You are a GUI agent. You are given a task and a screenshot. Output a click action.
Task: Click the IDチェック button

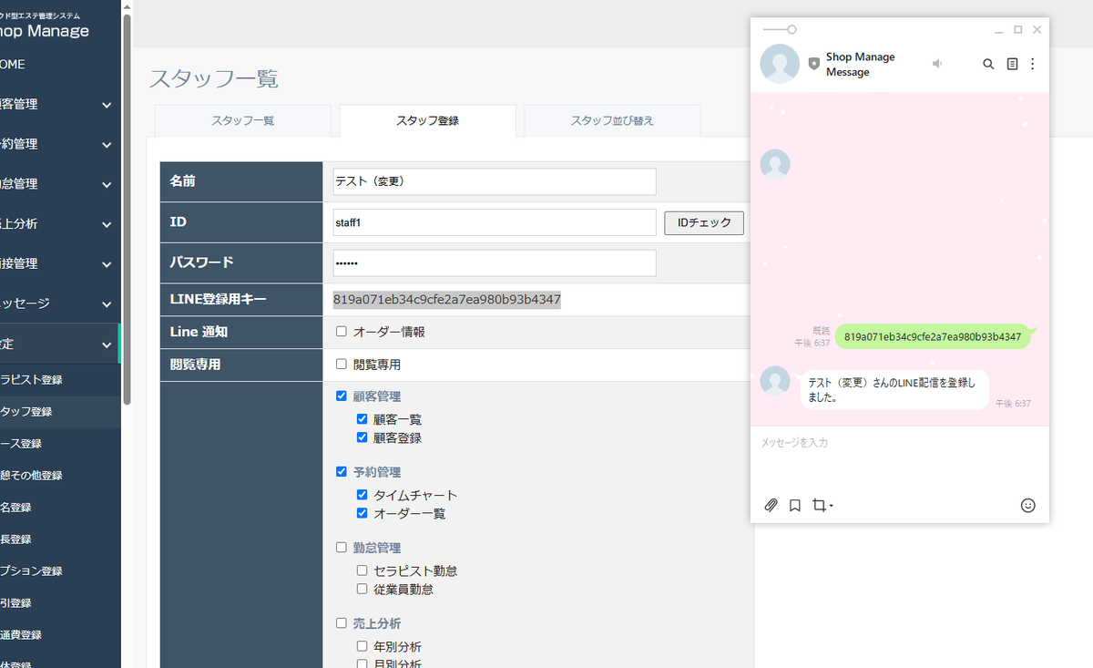coord(704,222)
